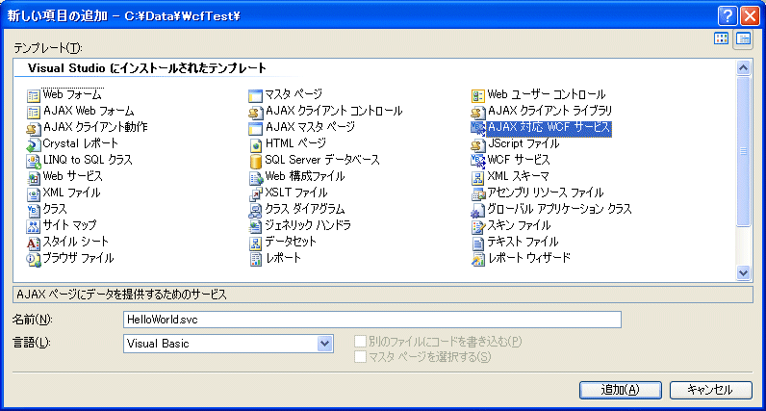Select the AJAX クライアント ライブラリ icon
The height and width of the screenshot is (411, 766).
click(477, 113)
